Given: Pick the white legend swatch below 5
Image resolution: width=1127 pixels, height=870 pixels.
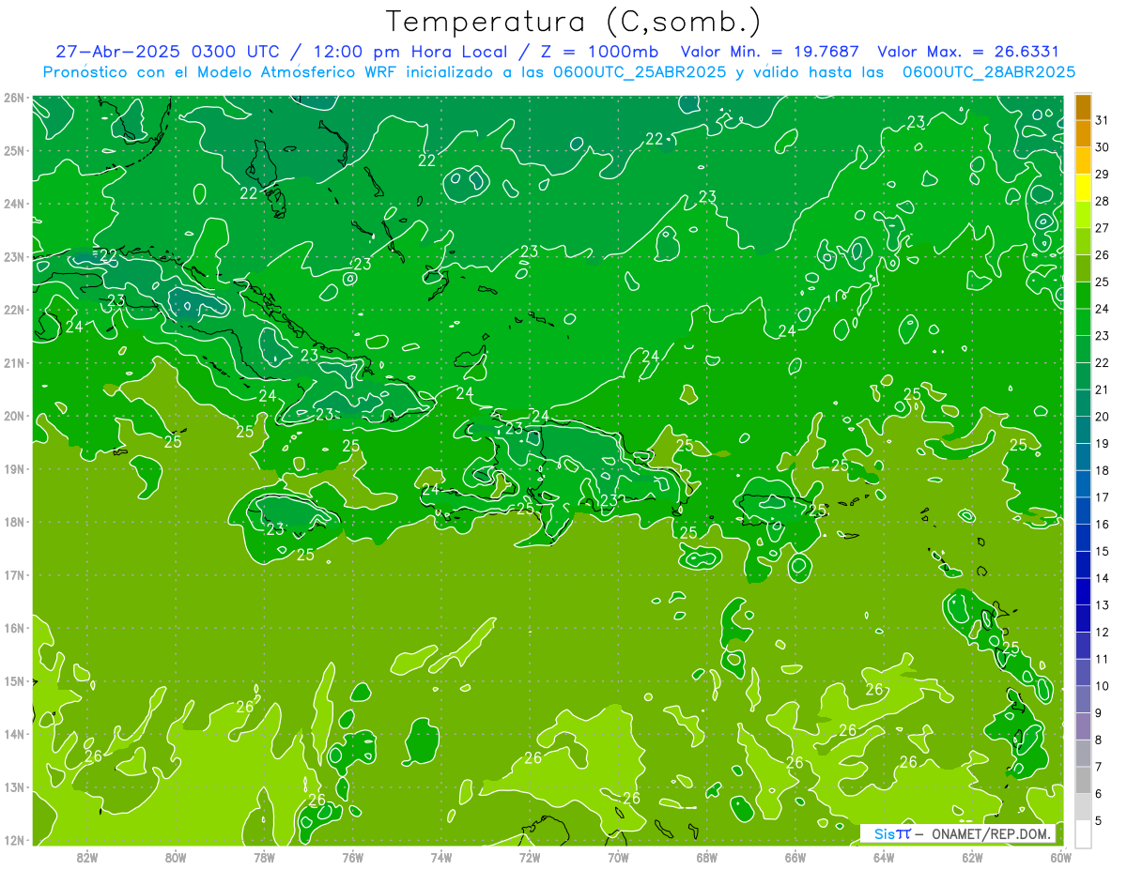Looking at the screenshot, I should (1083, 833).
